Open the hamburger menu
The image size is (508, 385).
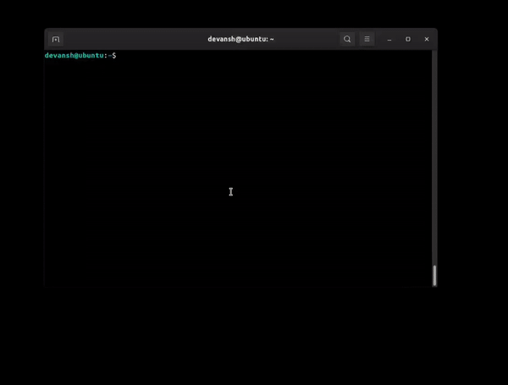[367, 39]
